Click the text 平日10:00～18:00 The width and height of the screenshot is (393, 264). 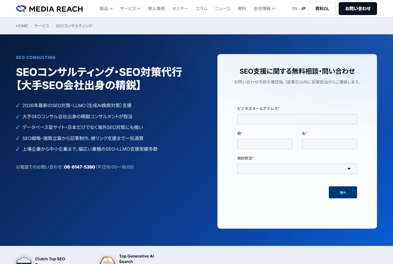115,167
